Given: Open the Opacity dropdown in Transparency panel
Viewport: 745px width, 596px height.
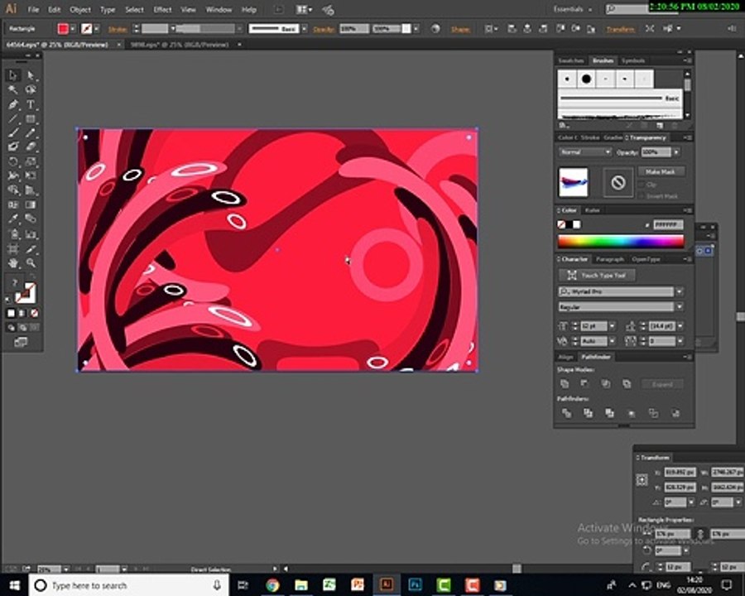Looking at the screenshot, I should click(676, 152).
